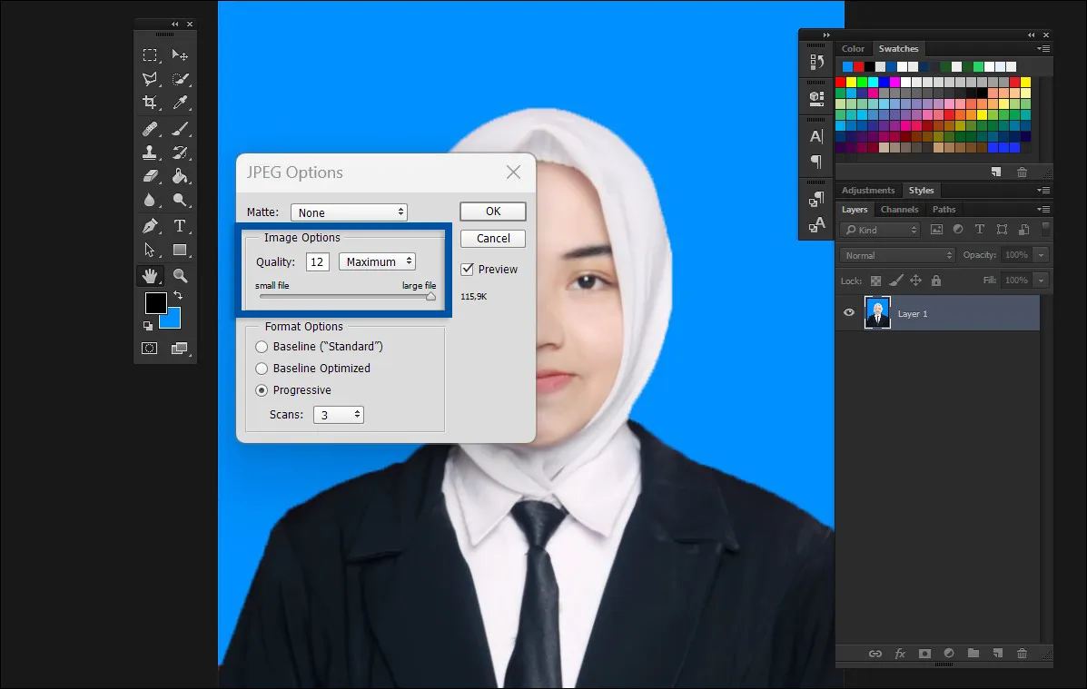
Task: Click the quality slider handle
Action: point(430,296)
